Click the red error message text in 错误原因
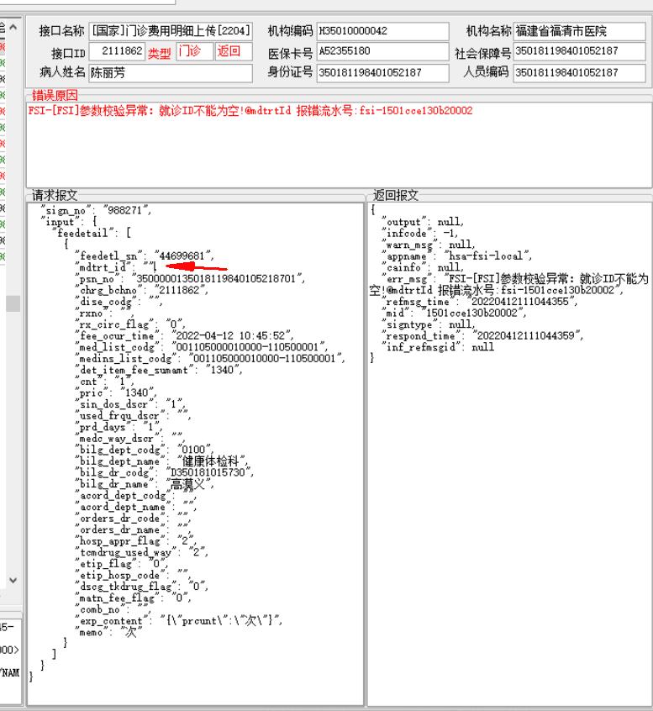 (x=250, y=111)
